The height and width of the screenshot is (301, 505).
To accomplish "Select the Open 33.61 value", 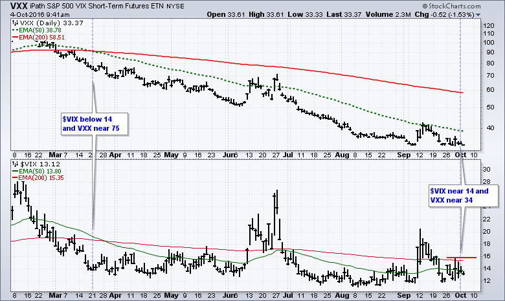I will 226,14.
